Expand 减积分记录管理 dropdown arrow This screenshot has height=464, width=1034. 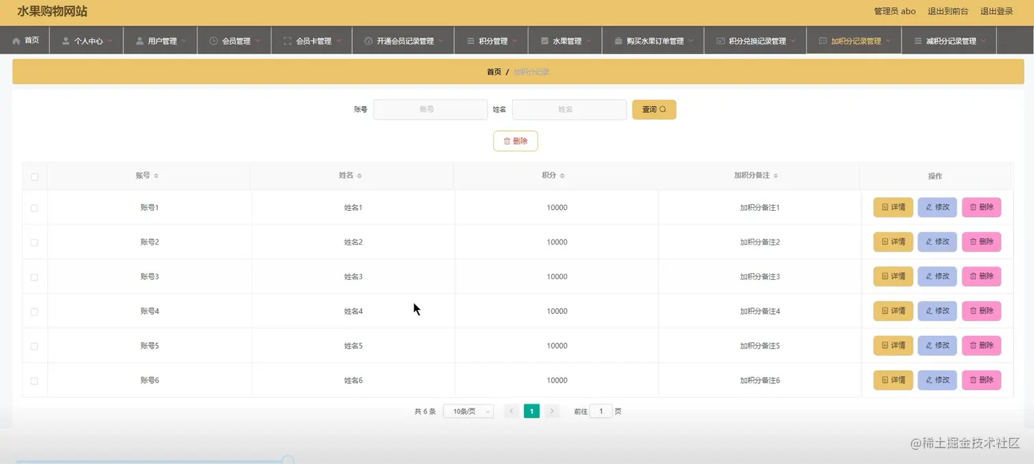click(983, 41)
